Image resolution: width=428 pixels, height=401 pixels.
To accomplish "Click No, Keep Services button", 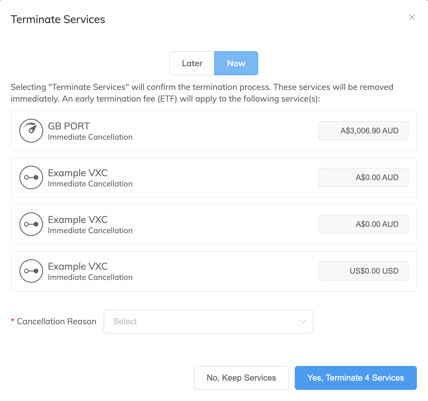I will (241, 378).
